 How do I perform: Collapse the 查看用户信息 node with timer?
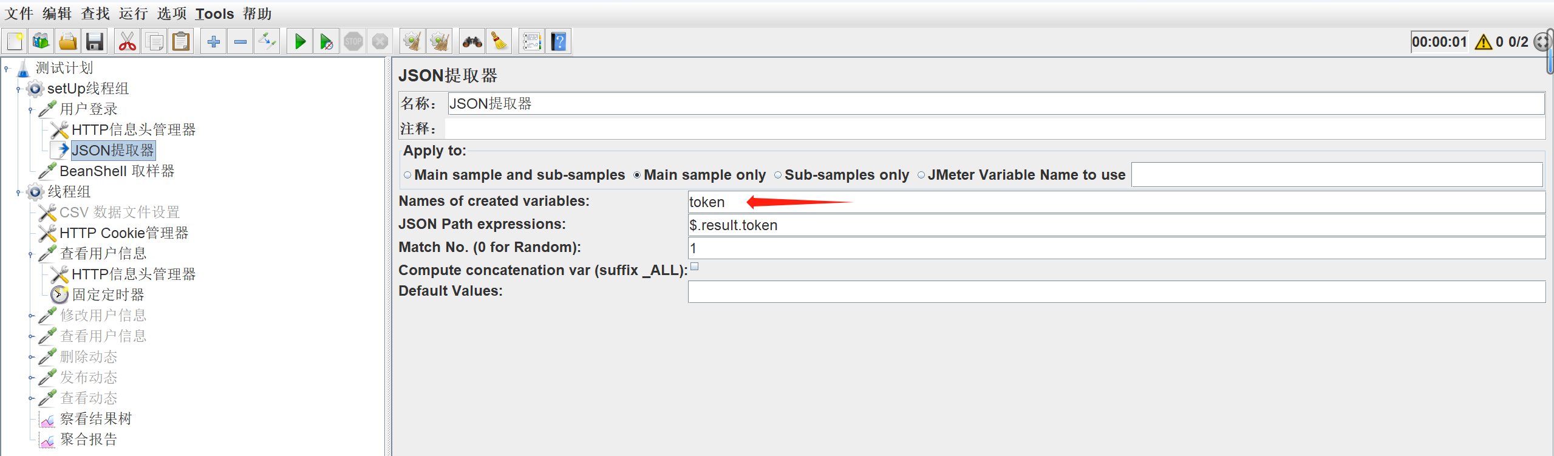[x=31, y=254]
